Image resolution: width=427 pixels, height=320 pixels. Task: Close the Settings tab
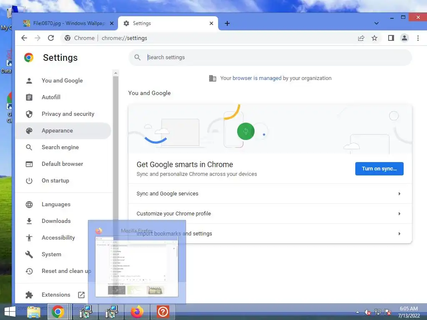click(x=211, y=23)
